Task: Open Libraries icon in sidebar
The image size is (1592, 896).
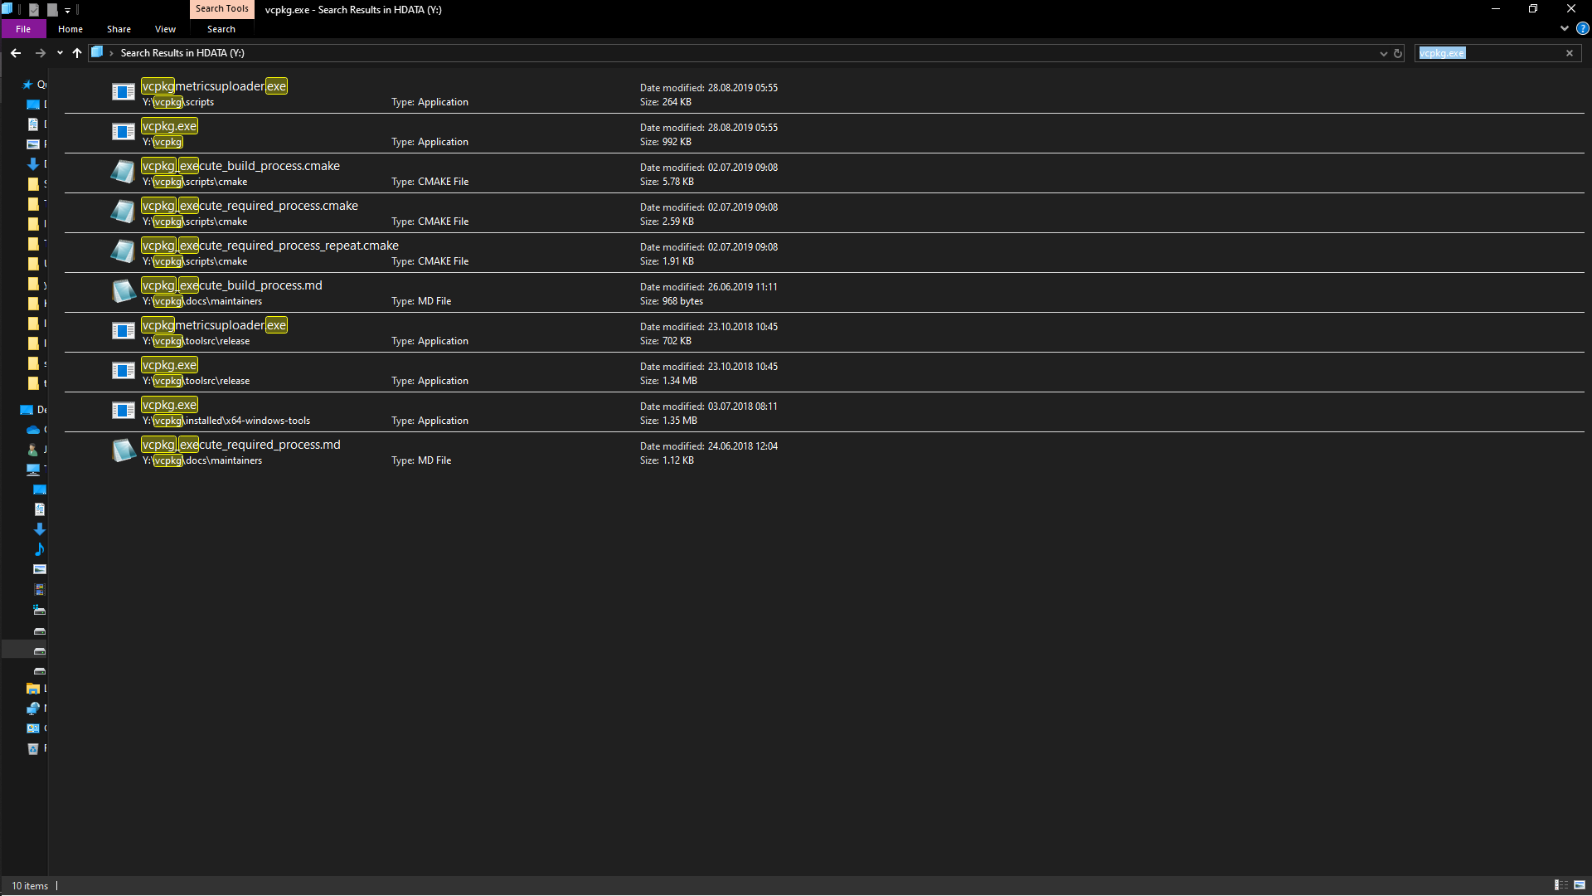Action: click(x=33, y=689)
